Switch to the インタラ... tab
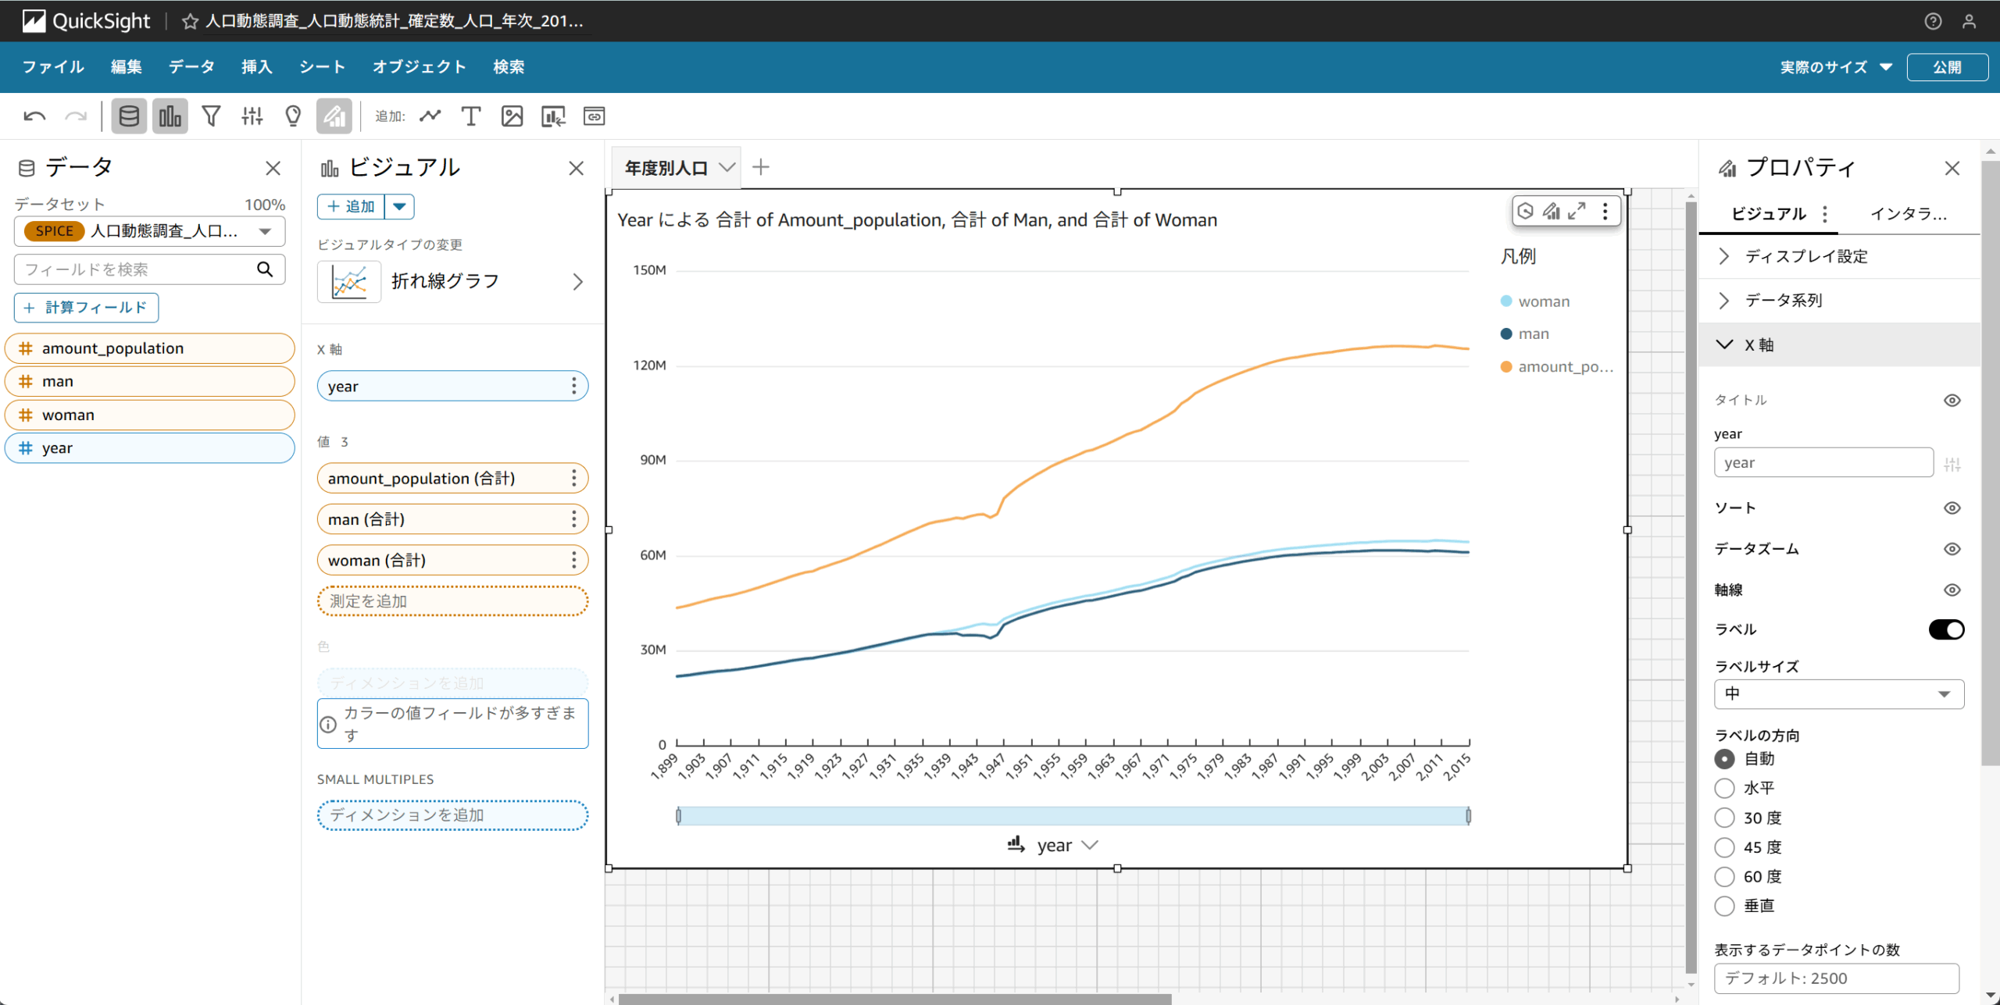The image size is (2000, 1005). [x=1907, y=214]
